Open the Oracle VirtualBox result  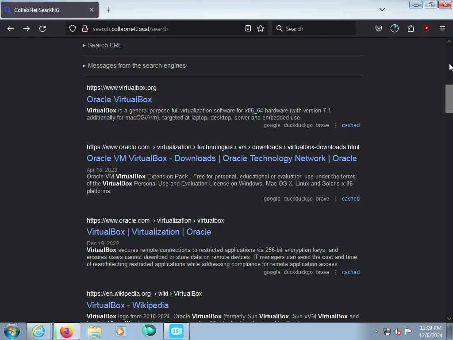[119, 100]
